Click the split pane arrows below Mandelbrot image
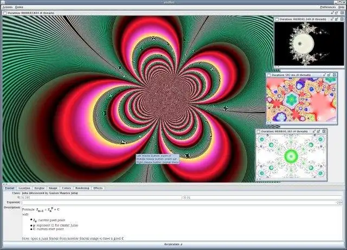Screen dimensions: 347x250 [x=277, y=67]
